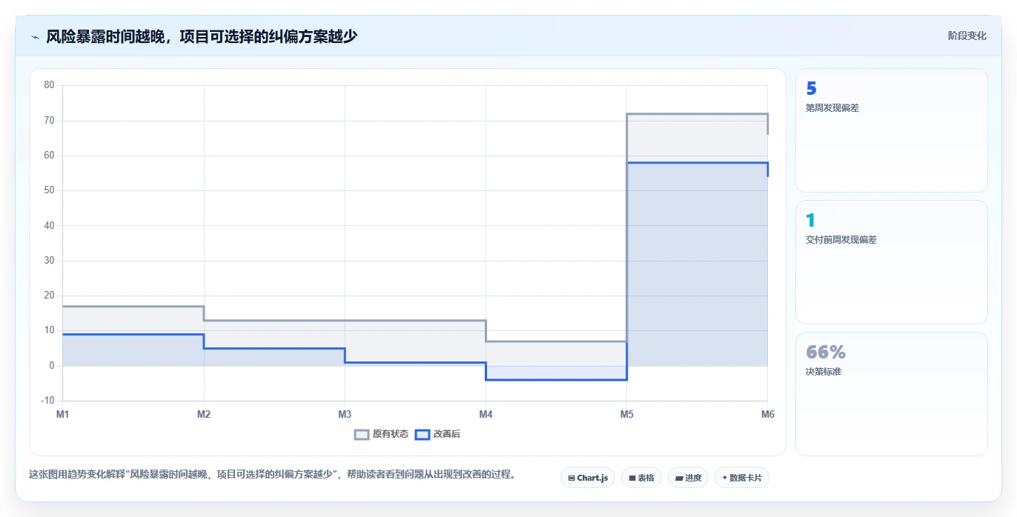
Task: Click the 60 y-axis label
Action: [x=49, y=156]
